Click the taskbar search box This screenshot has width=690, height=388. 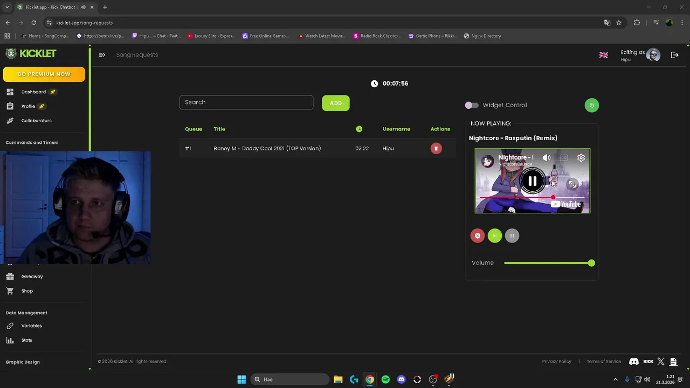[x=290, y=379]
